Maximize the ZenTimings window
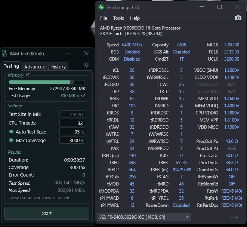Screen dimensions: 247x227 (219, 7)
